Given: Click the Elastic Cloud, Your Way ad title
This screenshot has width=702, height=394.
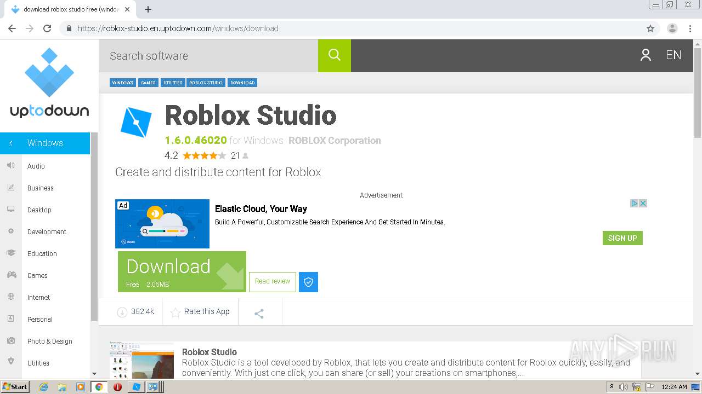Looking at the screenshot, I should pos(261,208).
